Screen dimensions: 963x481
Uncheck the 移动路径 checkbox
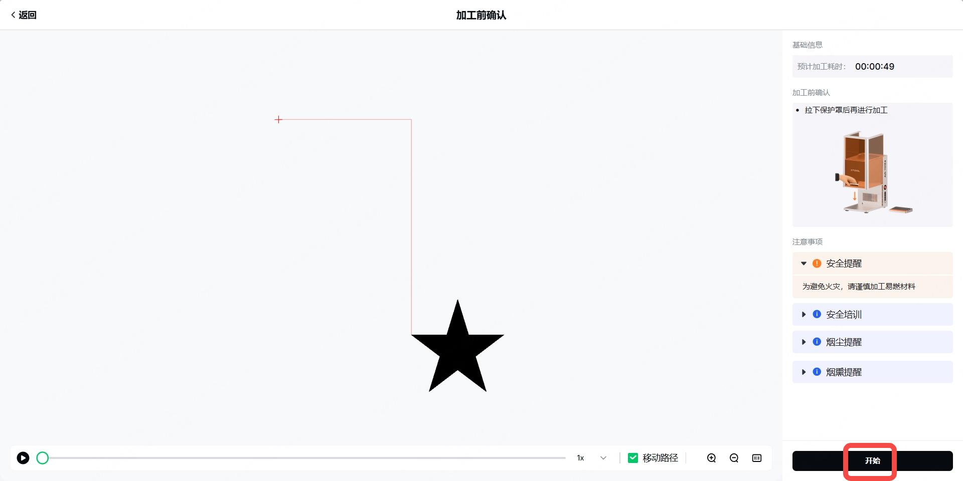click(633, 458)
